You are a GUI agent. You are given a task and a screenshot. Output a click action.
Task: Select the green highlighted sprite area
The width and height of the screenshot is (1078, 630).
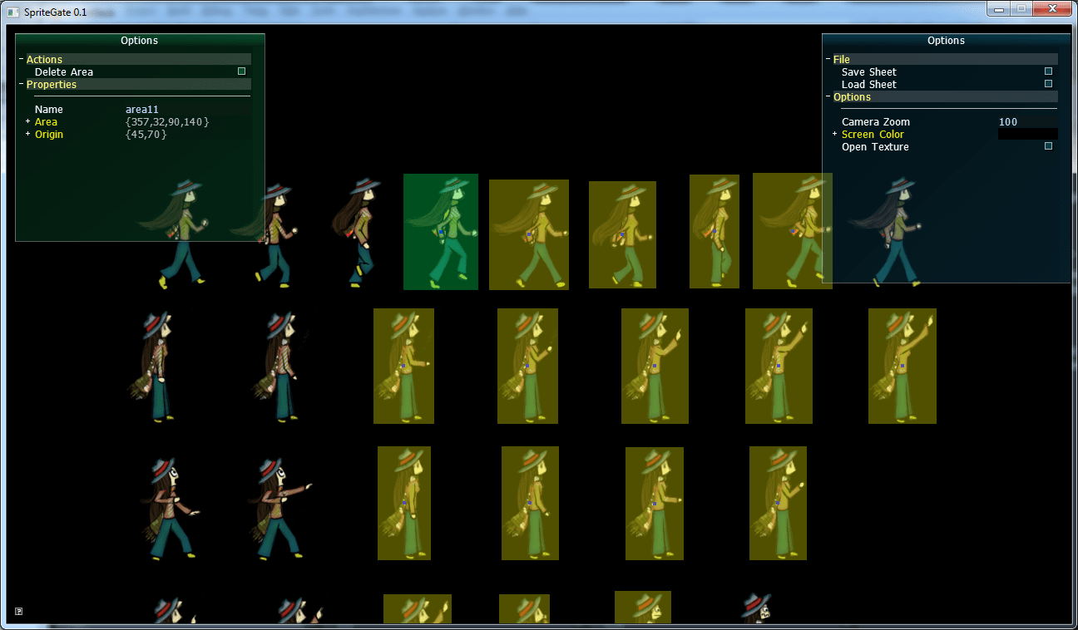441,232
